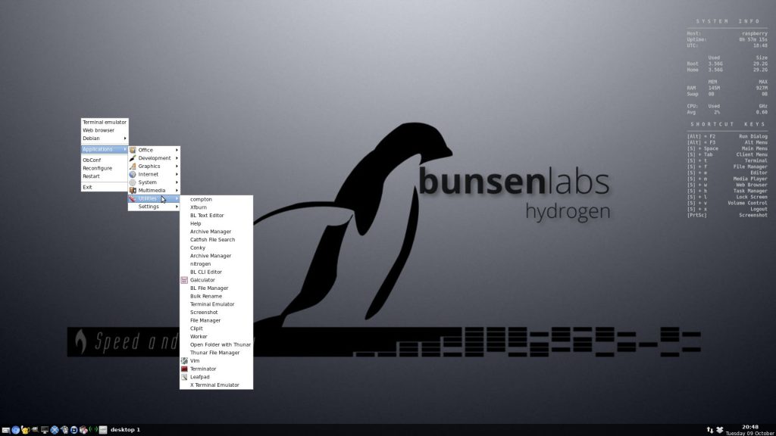Open the monitor-shaped terminal icon in taskbar
Image resolution: width=776 pixels, height=436 pixels.
pyautogui.click(x=45, y=430)
